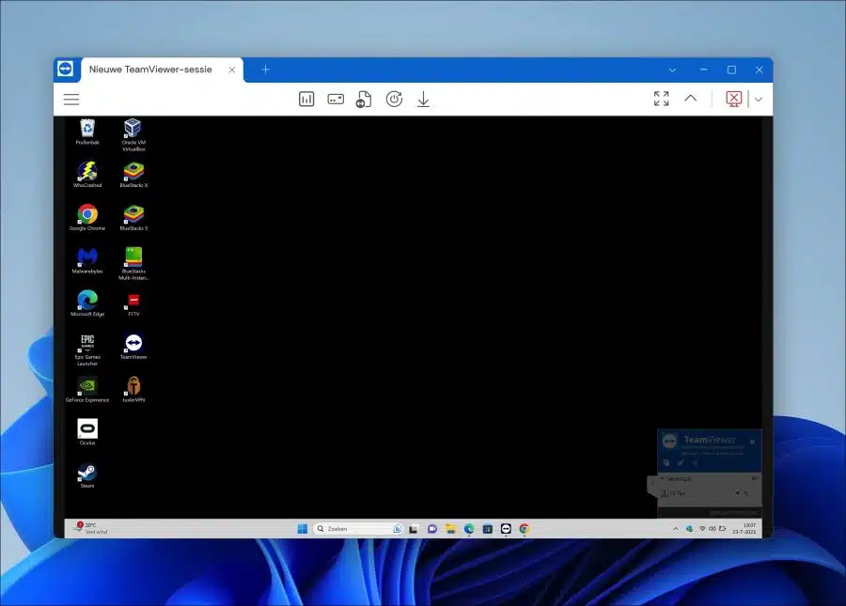Select the Oculus desktop icon

[x=87, y=431]
